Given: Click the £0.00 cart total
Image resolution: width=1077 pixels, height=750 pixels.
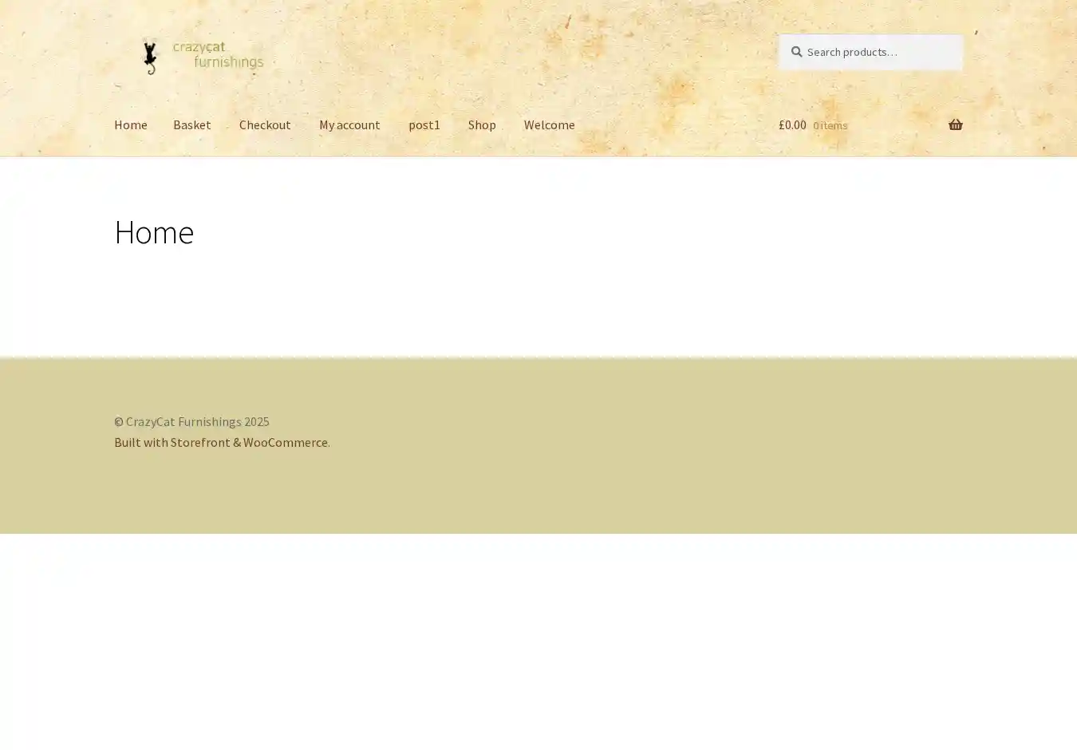Looking at the screenshot, I should pyautogui.click(x=792, y=124).
